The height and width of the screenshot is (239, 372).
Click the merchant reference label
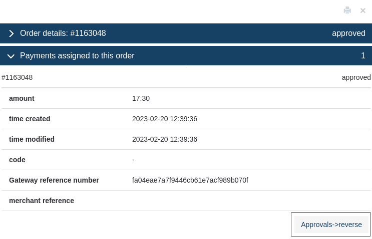(x=42, y=201)
